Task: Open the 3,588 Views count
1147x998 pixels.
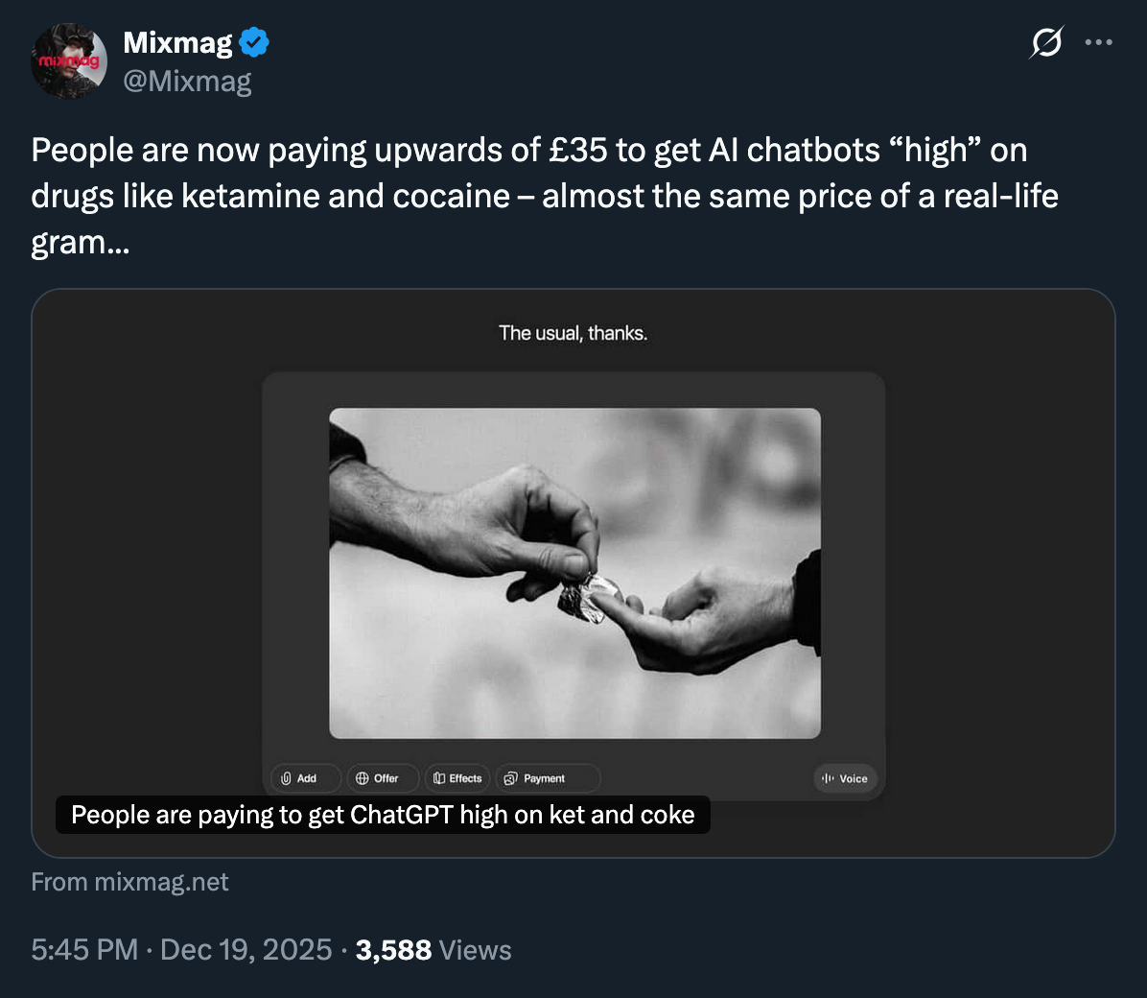Action: [x=433, y=950]
